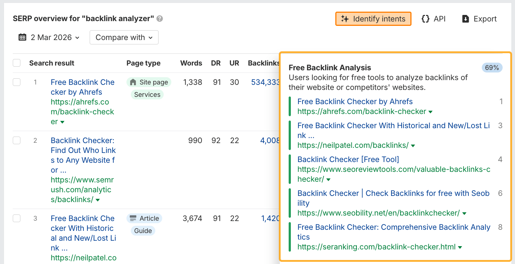The width and height of the screenshot is (515, 264).
Task: Toggle the select-all checkbox in the table header
Action: [16, 63]
